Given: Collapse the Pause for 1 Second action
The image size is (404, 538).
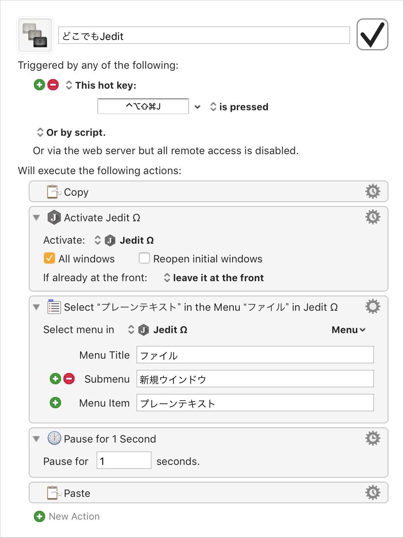Looking at the screenshot, I should pyautogui.click(x=36, y=439).
